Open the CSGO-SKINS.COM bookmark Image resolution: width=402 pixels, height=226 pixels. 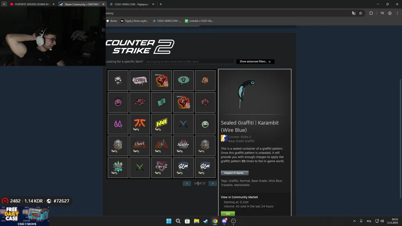click(x=167, y=21)
